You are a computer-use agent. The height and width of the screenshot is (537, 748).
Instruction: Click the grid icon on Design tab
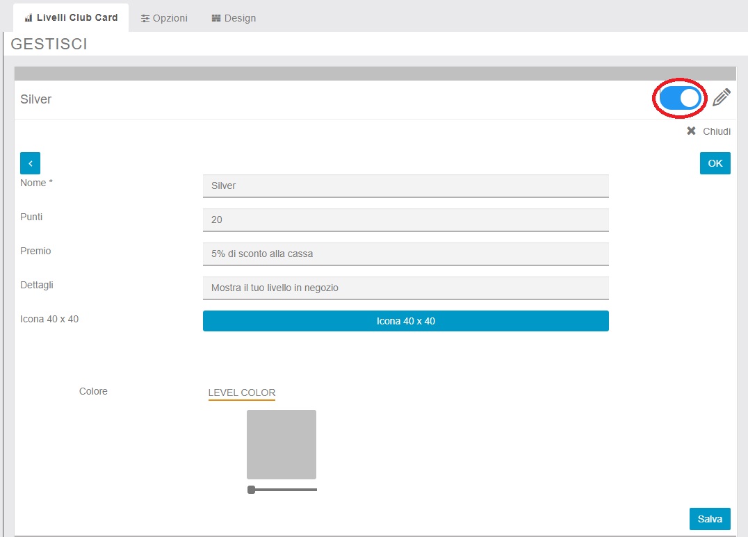[216, 18]
